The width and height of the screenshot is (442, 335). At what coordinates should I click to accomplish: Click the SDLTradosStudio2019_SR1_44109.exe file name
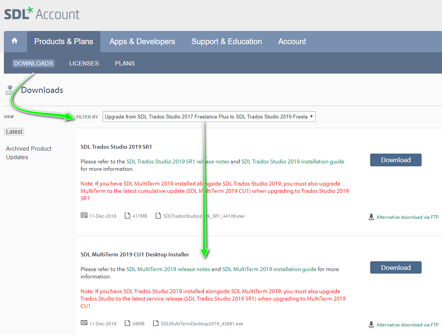(204, 216)
